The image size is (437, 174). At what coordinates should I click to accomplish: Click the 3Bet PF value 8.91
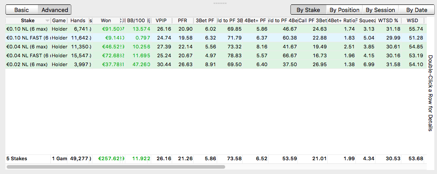(210, 64)
